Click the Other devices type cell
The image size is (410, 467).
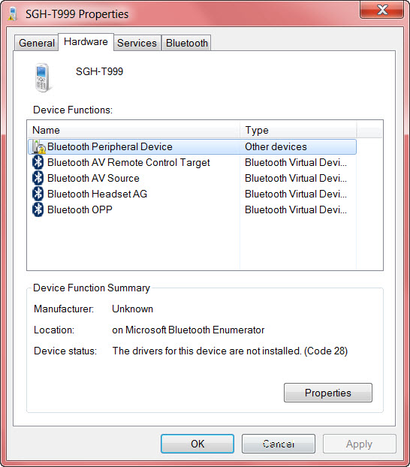point(276,147)
